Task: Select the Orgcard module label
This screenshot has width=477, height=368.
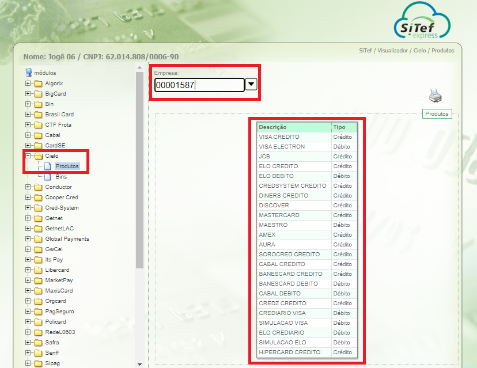Action: (x=55, y=301)
